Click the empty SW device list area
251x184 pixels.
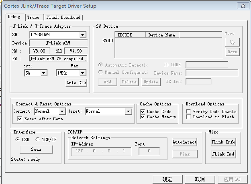pos(169,48)
